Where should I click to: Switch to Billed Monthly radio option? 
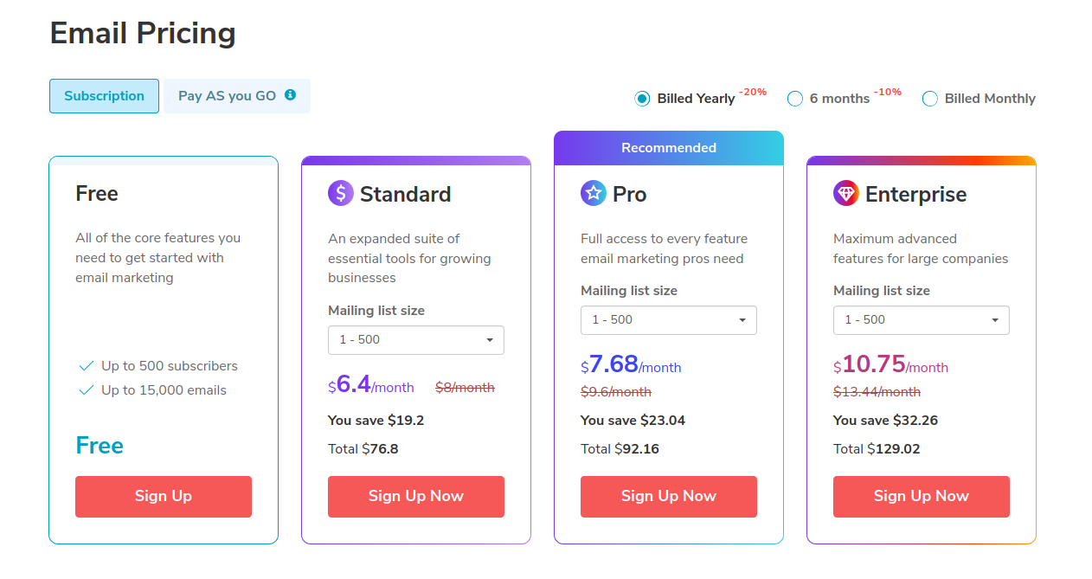tap(930, 99)
